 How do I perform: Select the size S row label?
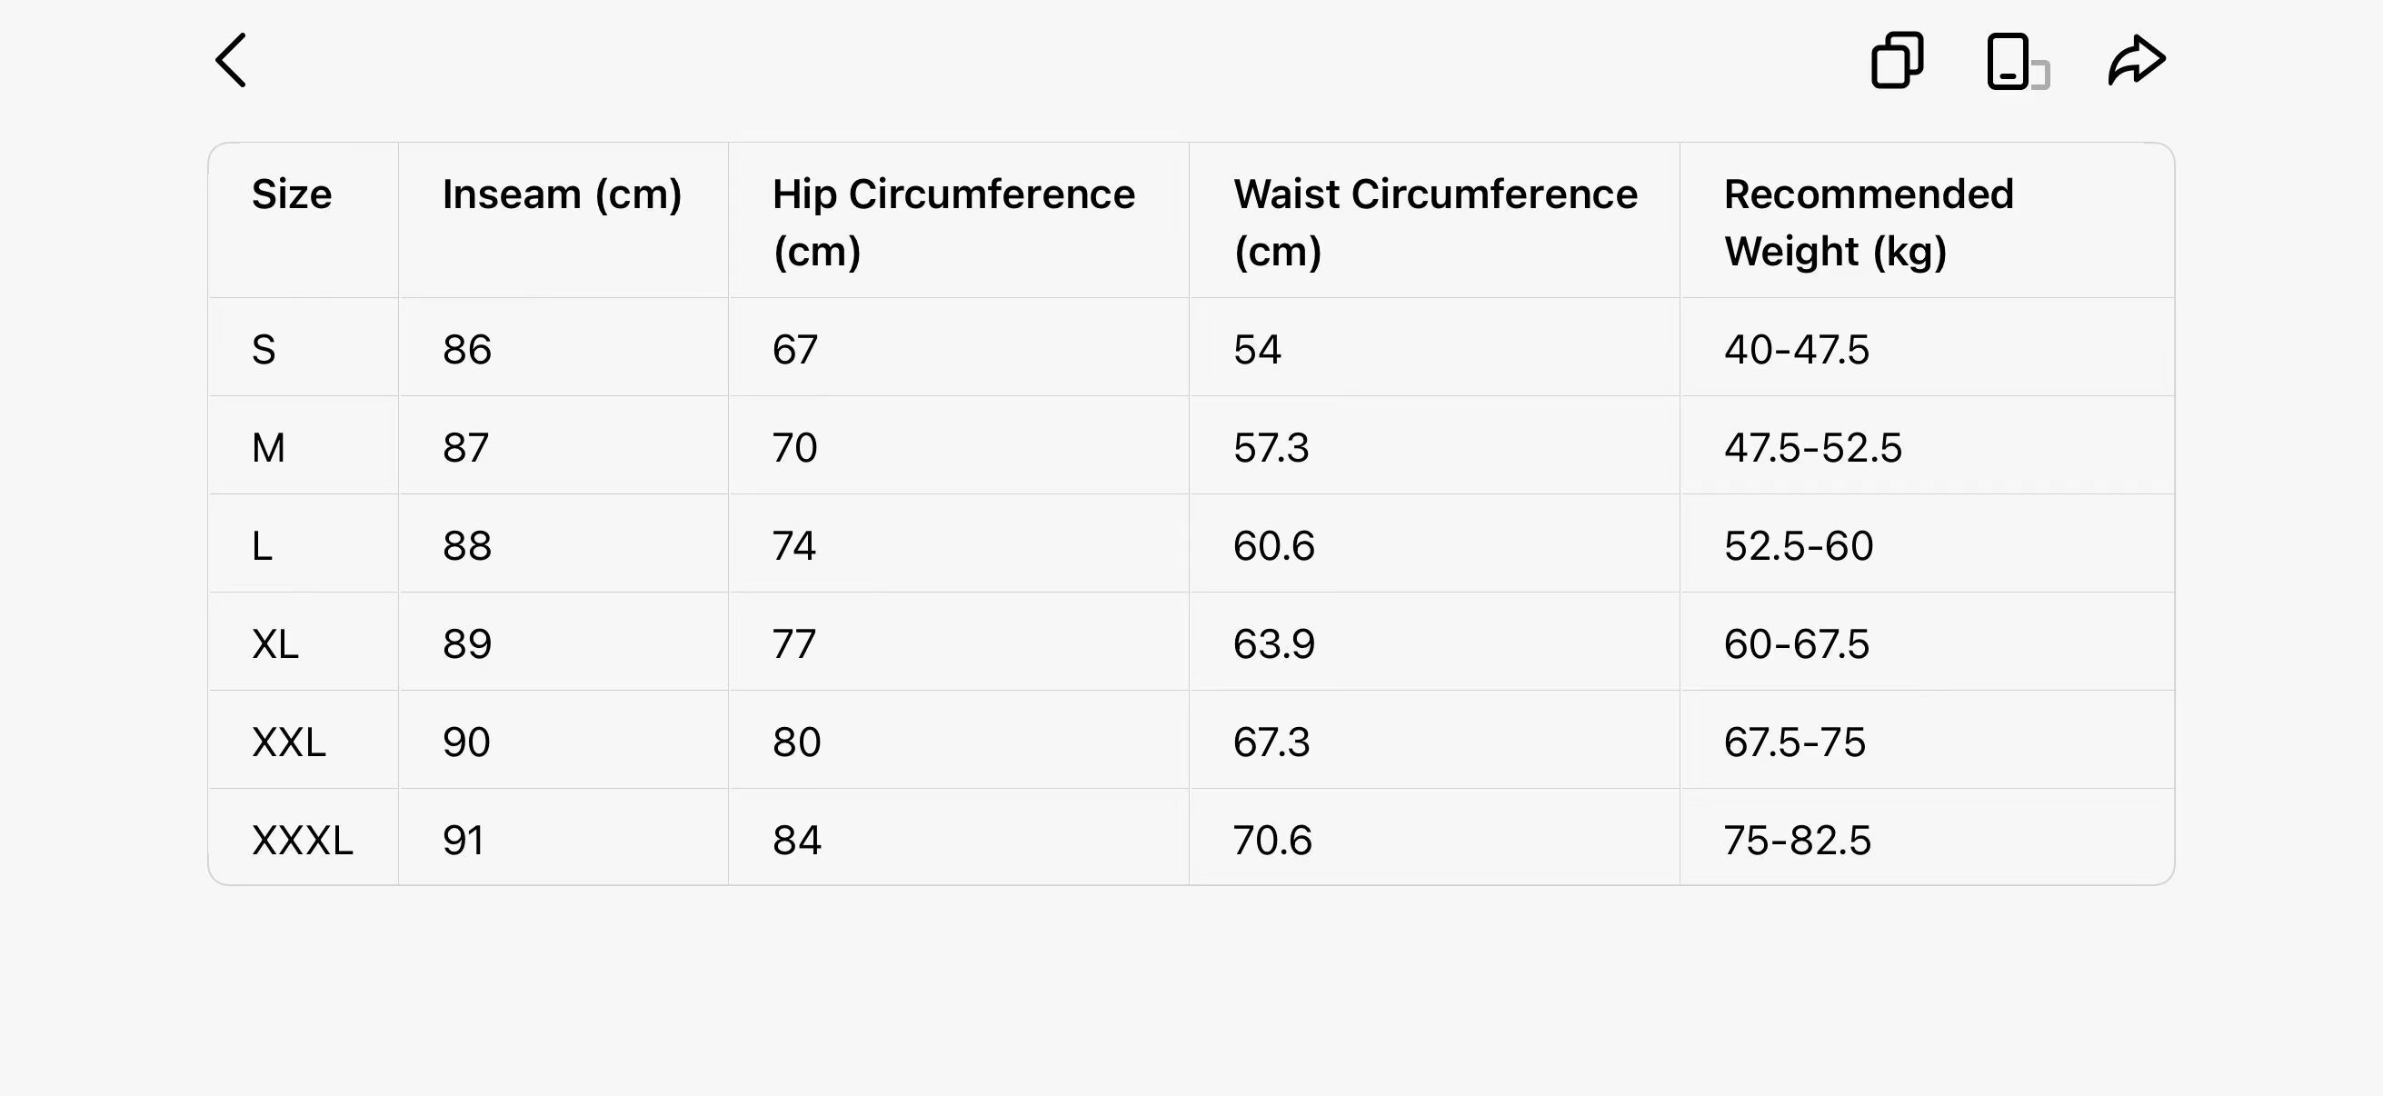(264, 350)
